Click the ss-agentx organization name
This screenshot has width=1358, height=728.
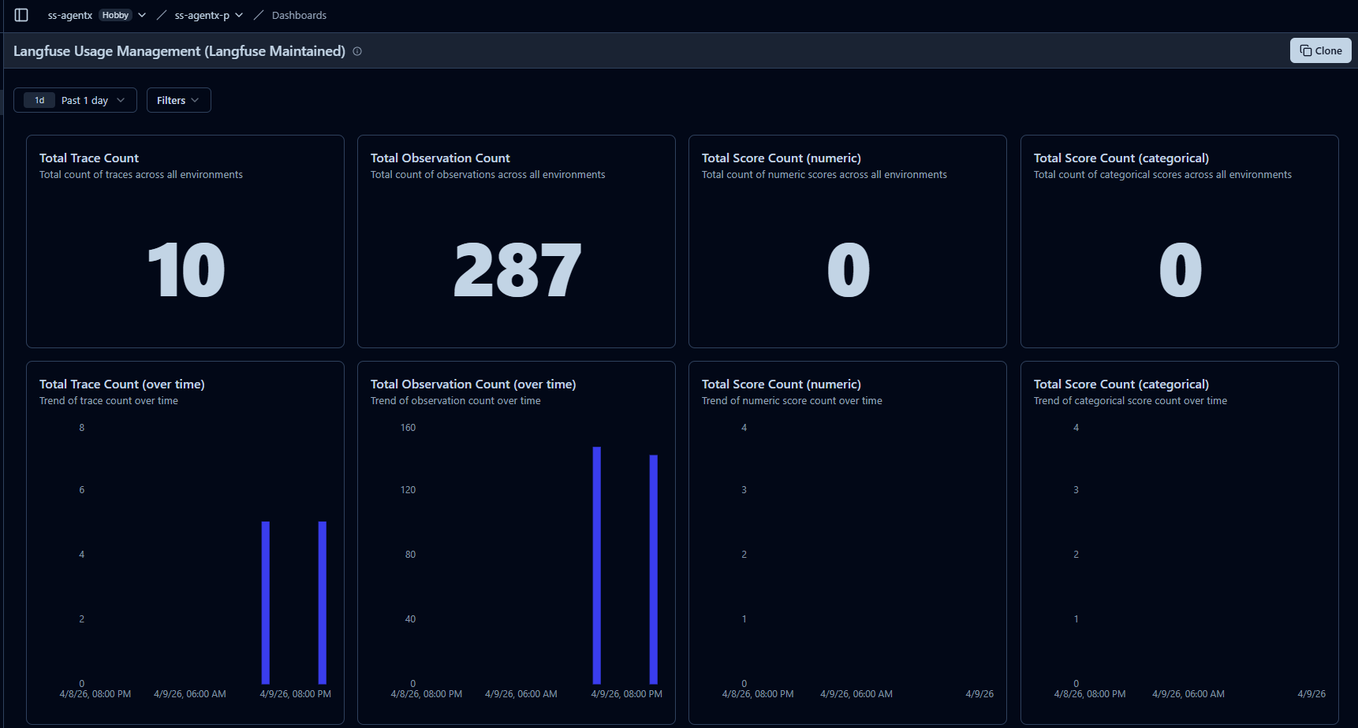point(69,15)
